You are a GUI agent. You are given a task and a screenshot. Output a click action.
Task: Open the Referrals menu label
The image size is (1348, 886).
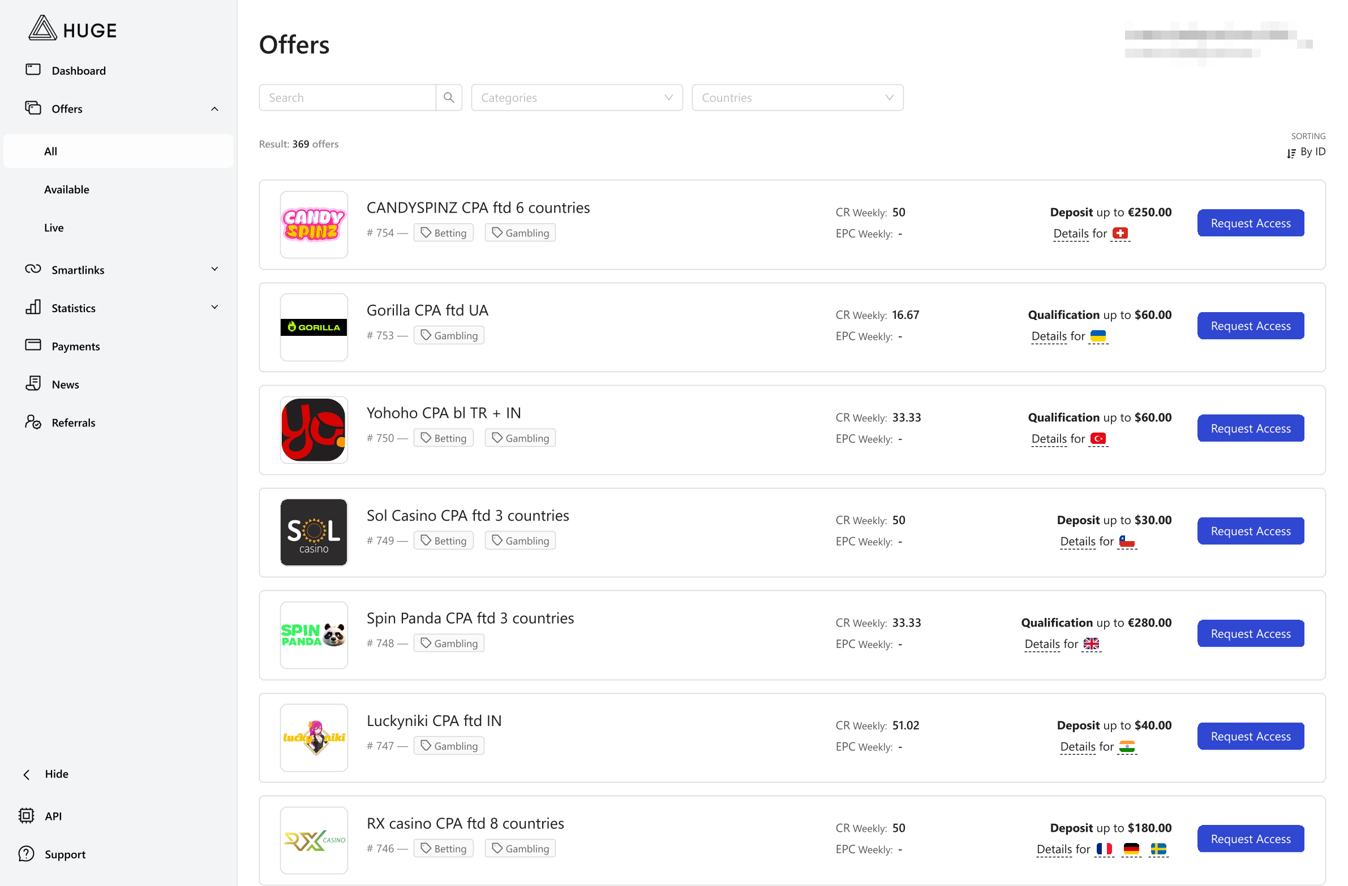coord(74,422)
